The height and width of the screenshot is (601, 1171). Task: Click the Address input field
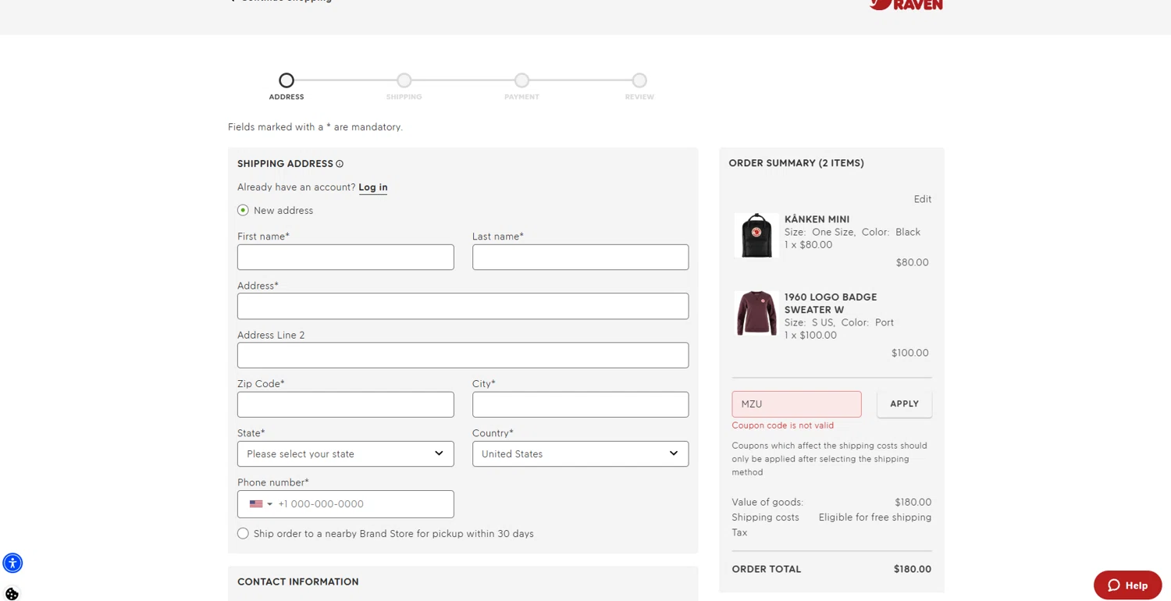coord(463,306)
